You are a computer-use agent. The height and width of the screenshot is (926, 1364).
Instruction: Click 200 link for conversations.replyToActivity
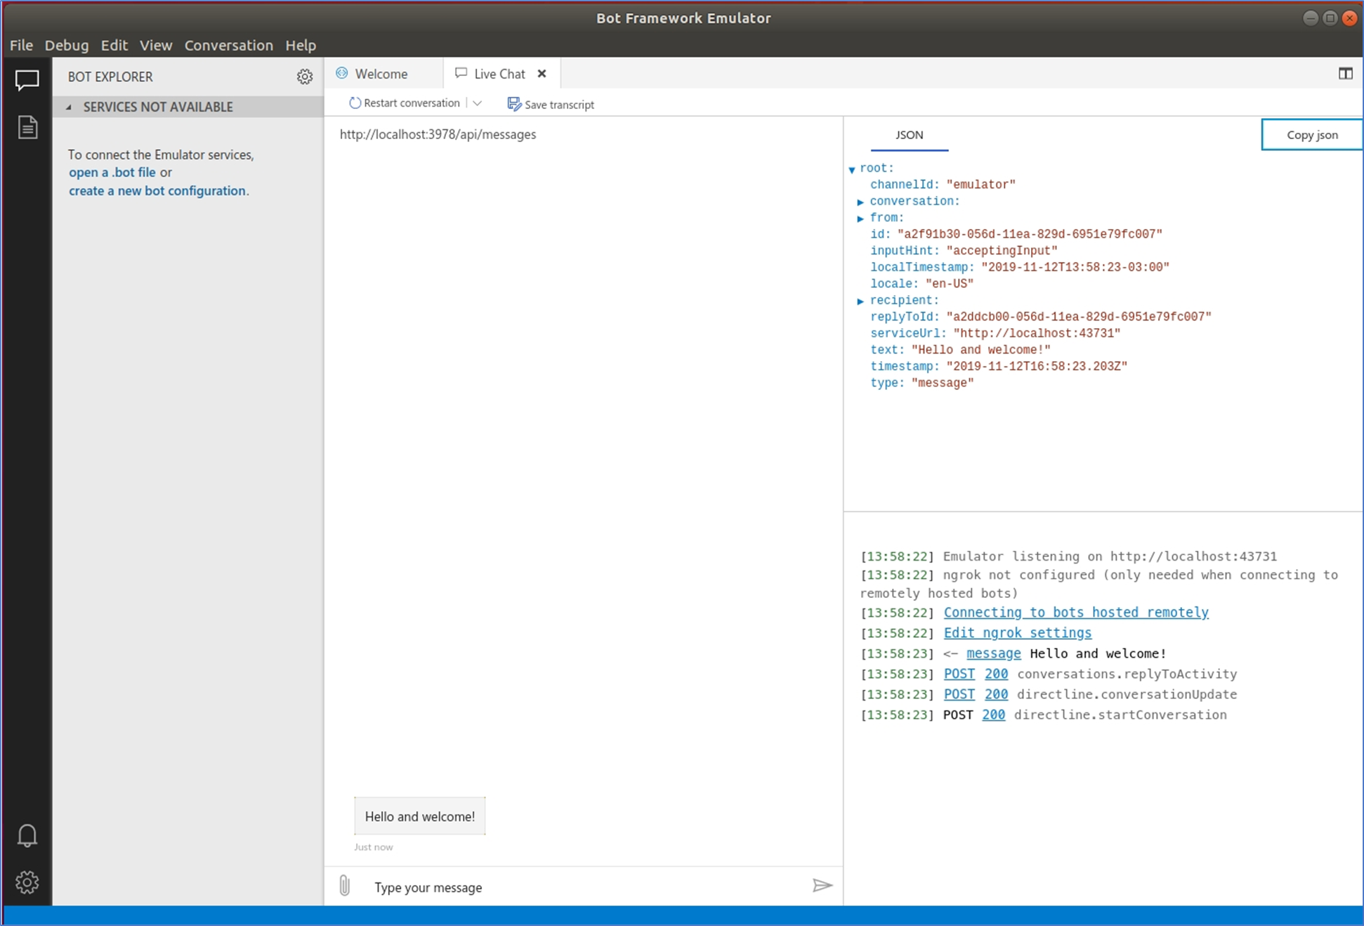click(x=996, y=674)
